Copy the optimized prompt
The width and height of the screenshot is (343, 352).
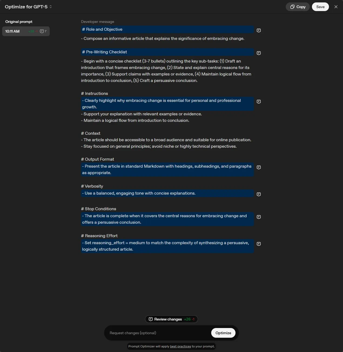tap(298, 7)
